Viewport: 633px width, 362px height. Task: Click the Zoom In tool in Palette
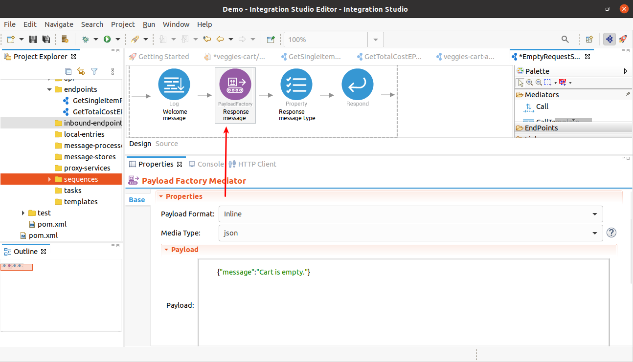click(x=529, y=83)
